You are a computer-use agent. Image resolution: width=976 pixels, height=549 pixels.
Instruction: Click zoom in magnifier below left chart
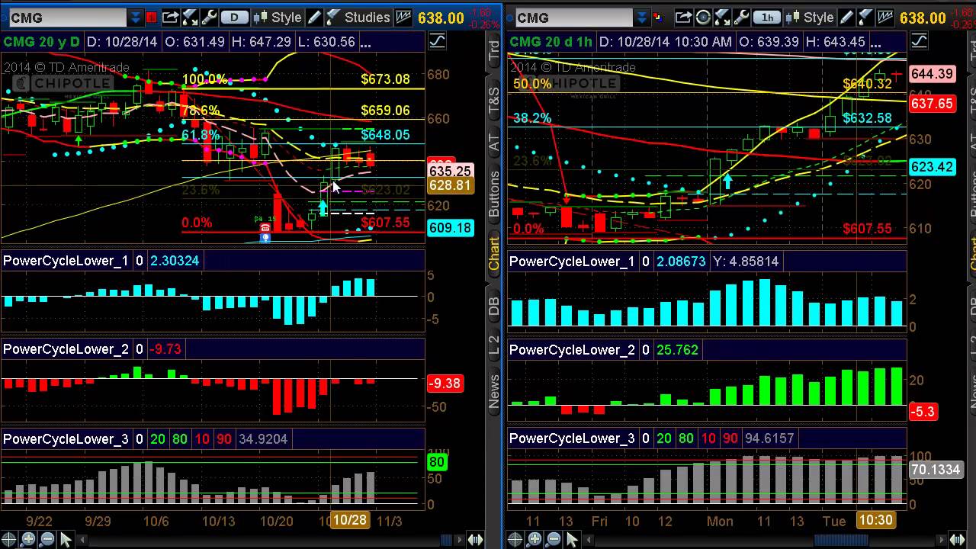(28, 540)
